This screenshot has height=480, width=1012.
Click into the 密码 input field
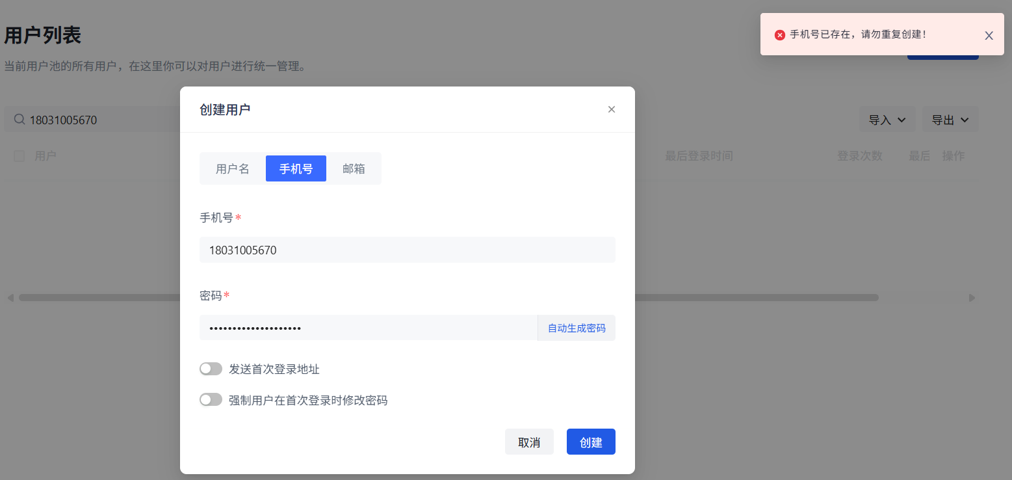[x=368, y=328]
